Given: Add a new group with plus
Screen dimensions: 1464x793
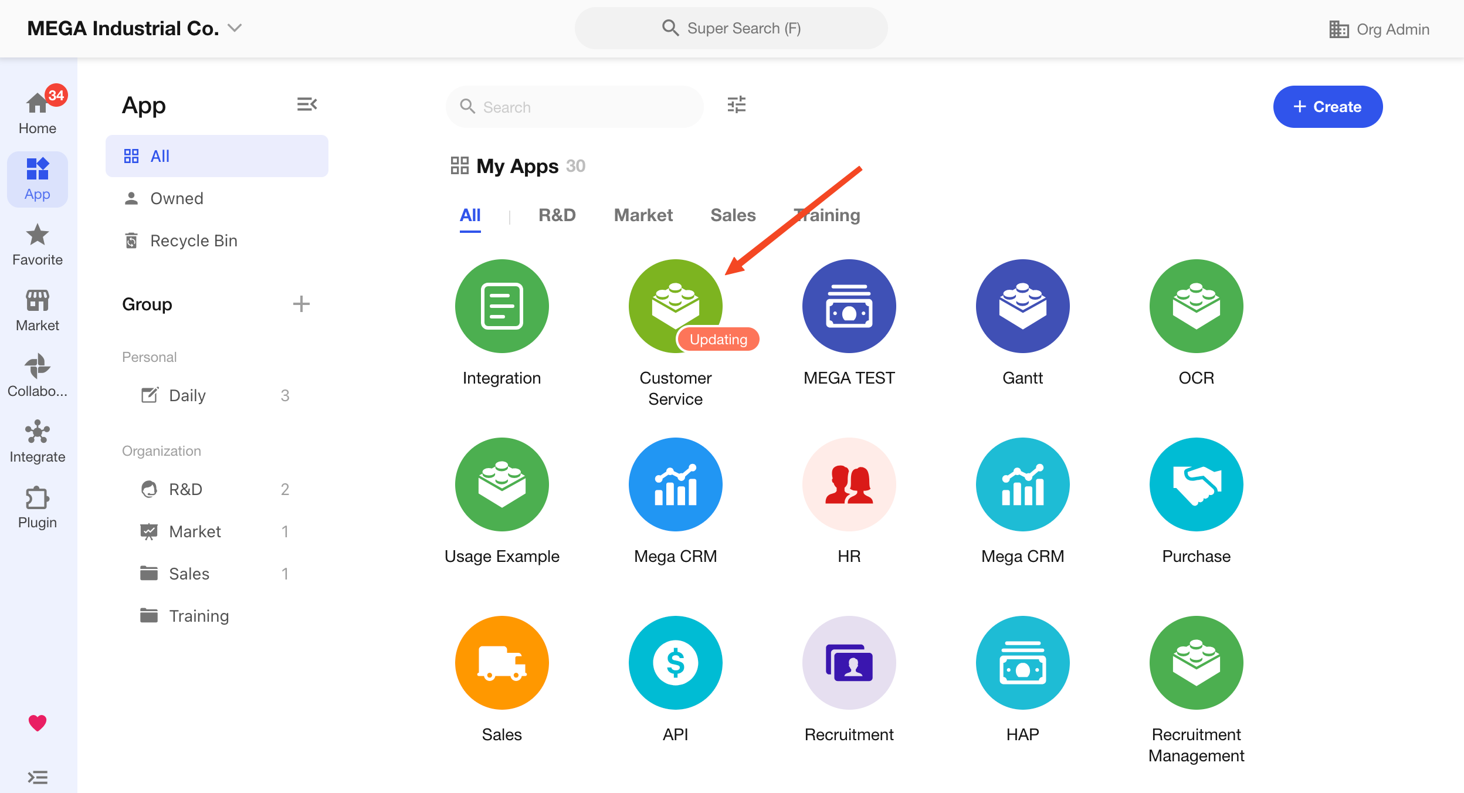Looking at the screenshot, I should (301, 304).
